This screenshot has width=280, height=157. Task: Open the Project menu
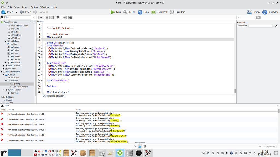point(34,7)
